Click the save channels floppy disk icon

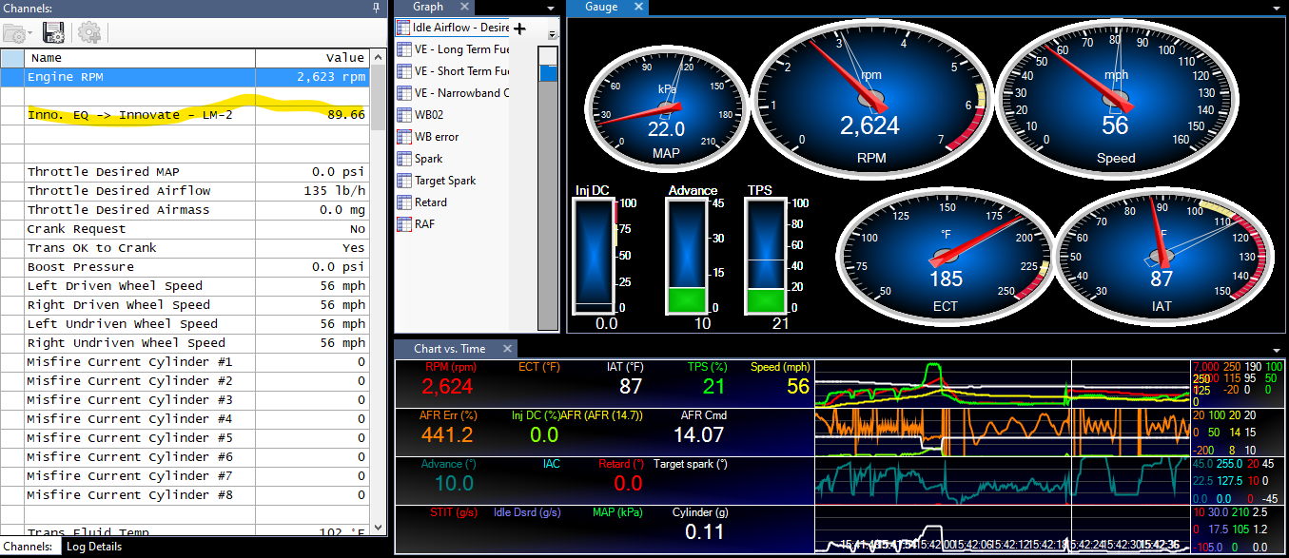pyautogui.click(x=54, y=32)
